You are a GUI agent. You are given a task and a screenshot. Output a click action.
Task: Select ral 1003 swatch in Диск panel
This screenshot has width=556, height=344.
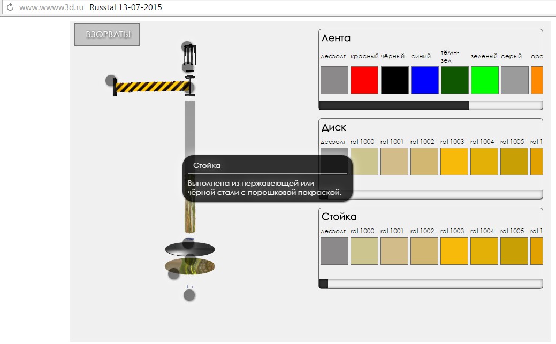(x=454, y=162)
